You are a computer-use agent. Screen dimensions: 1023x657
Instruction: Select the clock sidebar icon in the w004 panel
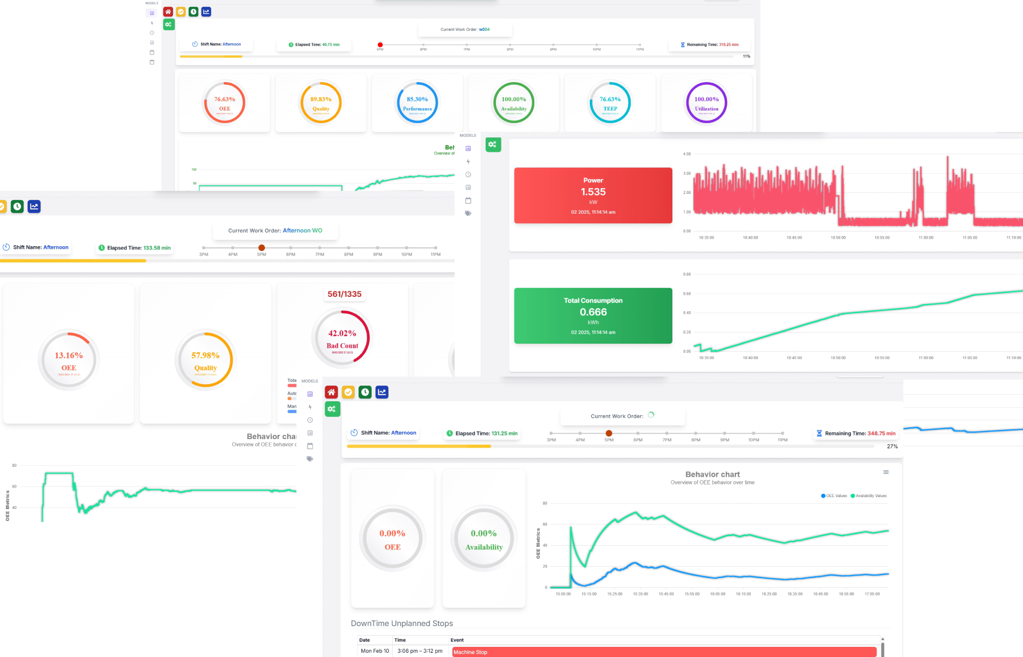pos(152,33)
